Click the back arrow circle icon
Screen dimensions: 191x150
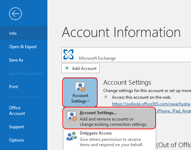tap(15, 14)
